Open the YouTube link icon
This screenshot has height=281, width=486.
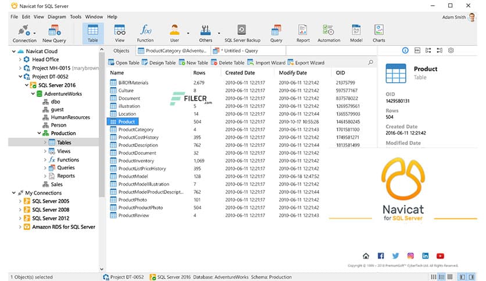440,256
